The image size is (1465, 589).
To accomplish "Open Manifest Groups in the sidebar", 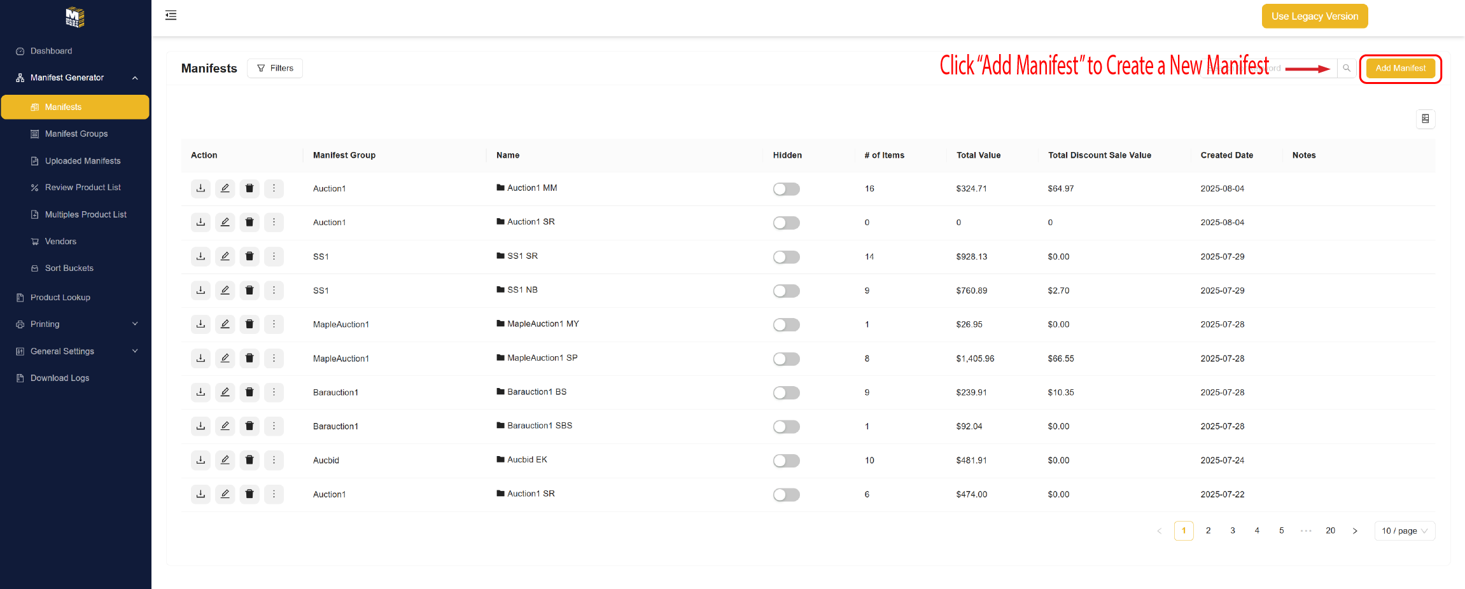I will 76,134.
